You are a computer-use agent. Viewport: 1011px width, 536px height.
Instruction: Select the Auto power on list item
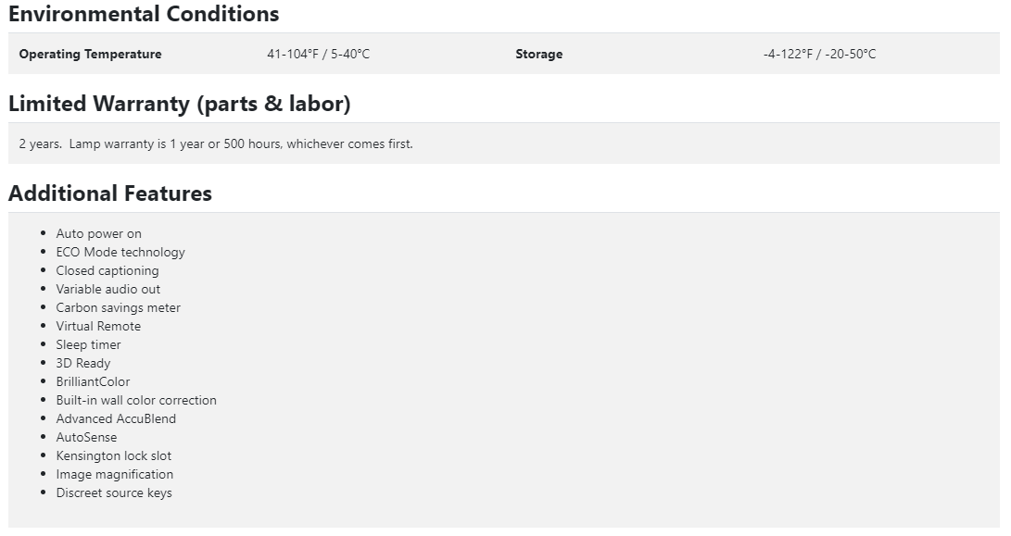click(98, 233)
